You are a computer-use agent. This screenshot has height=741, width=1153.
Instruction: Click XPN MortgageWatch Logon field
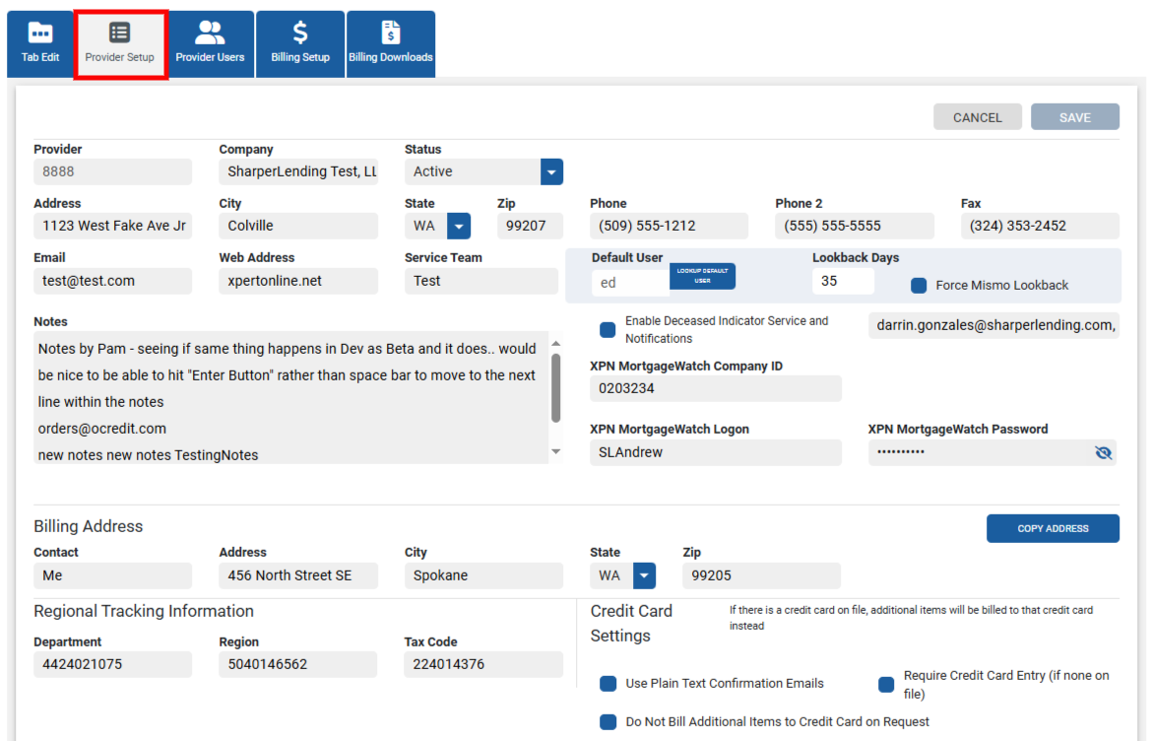[716, 452]
